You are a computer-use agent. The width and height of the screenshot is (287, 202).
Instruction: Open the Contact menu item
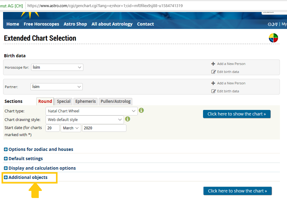[145, 24]
